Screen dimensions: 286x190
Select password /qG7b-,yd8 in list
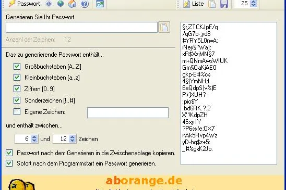196,34
